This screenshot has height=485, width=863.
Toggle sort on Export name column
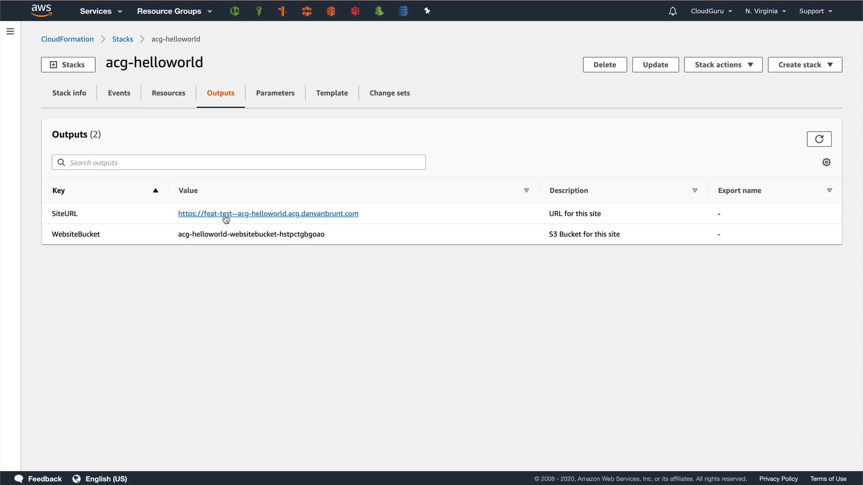pos(829,190)
